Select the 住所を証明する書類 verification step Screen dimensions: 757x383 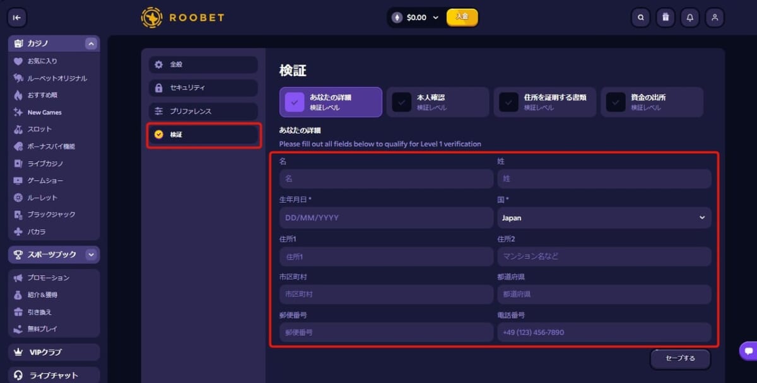click(x=545, y=102)
